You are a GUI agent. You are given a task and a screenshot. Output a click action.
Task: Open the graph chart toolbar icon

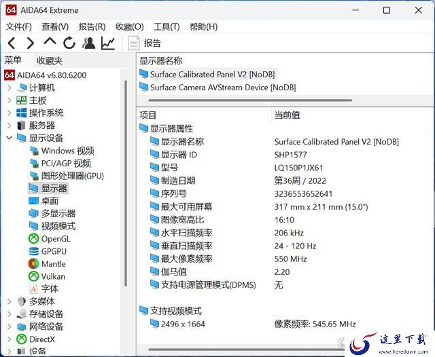[108, 43]
